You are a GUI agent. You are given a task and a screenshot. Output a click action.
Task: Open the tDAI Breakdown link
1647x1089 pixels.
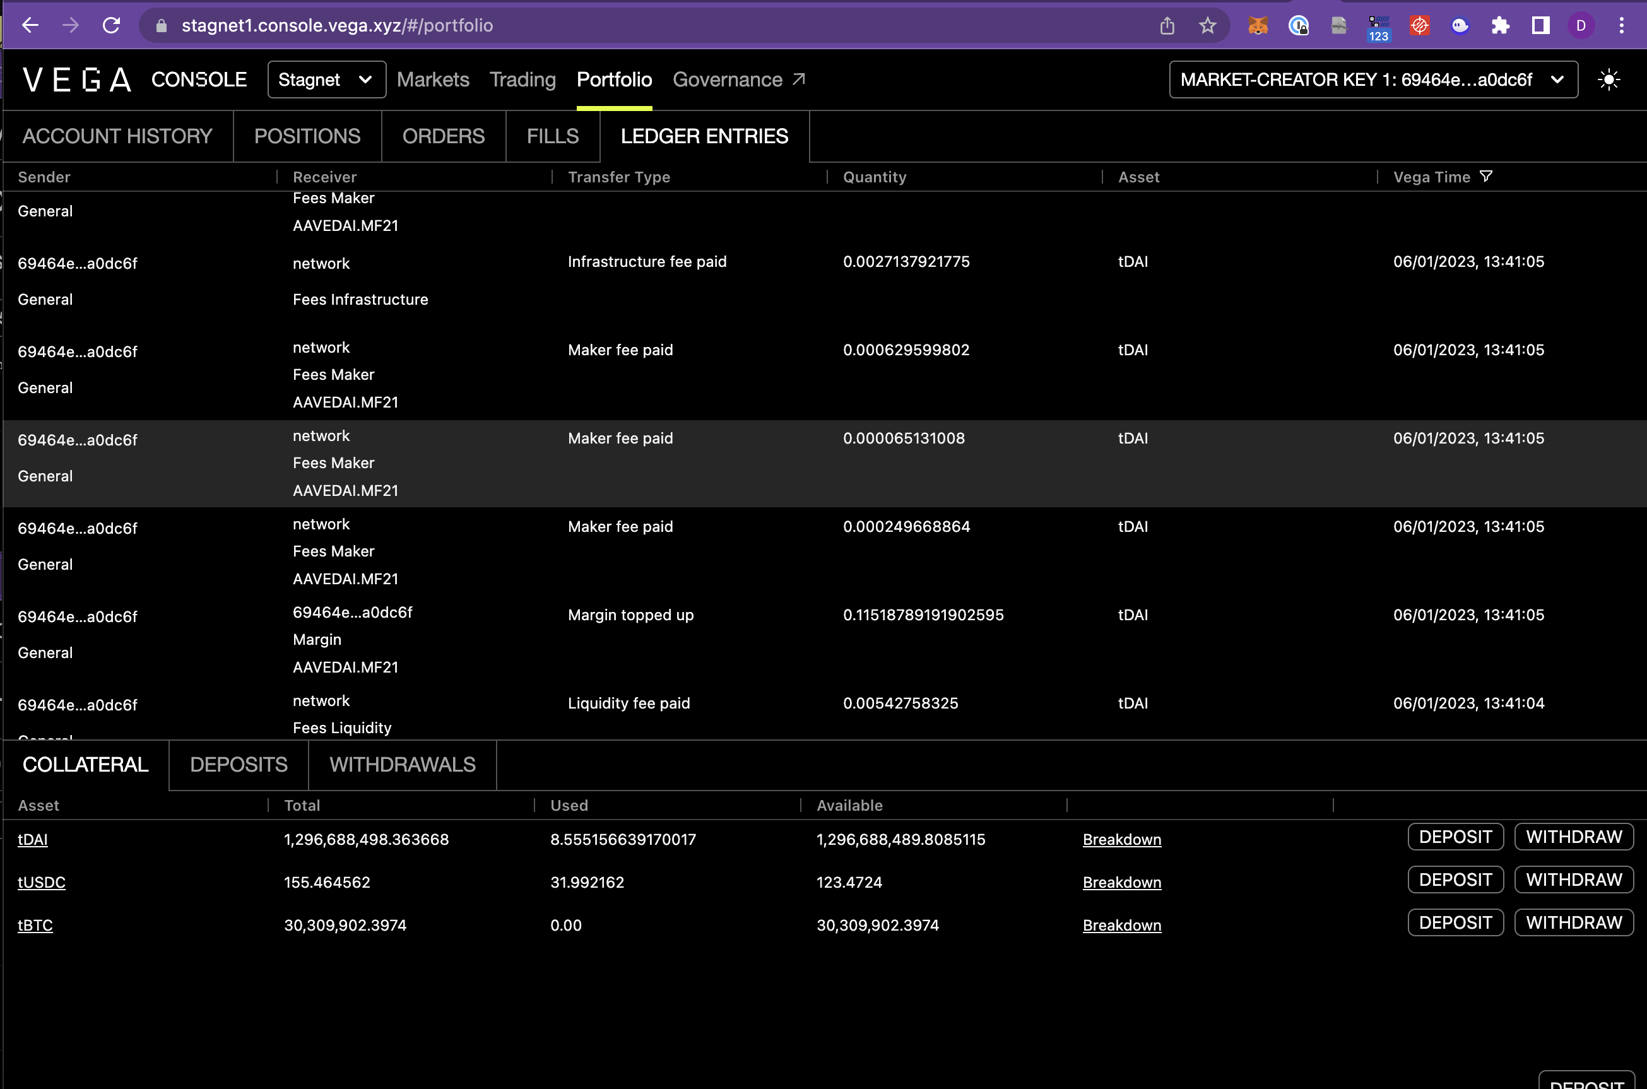tap(1121, 839)
